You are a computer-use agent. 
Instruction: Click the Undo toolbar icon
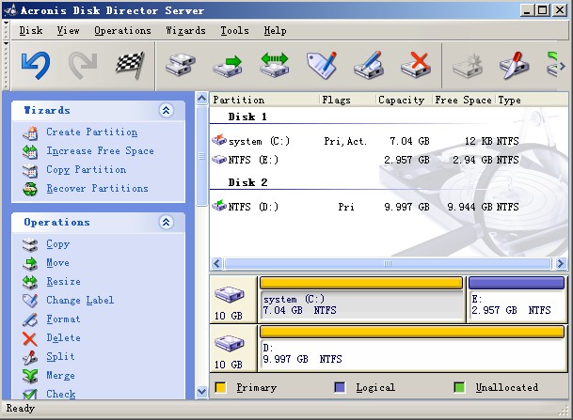point(36,66)
